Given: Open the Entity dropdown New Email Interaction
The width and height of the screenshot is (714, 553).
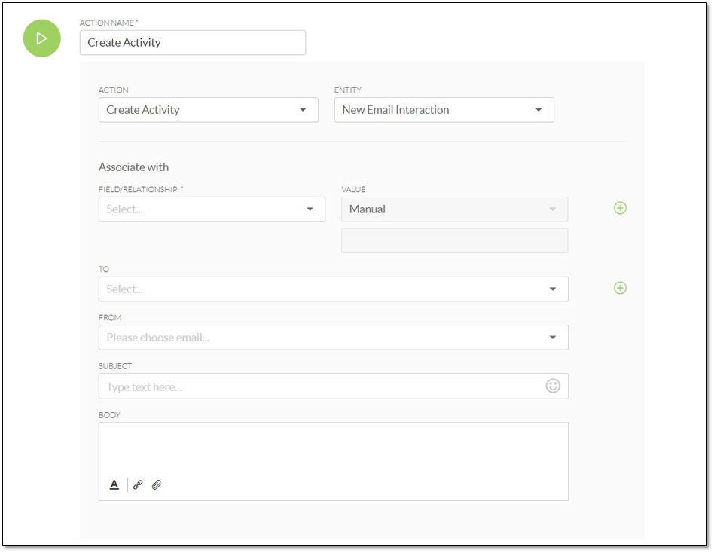Looking at the screenshot, I should [444, 110].
